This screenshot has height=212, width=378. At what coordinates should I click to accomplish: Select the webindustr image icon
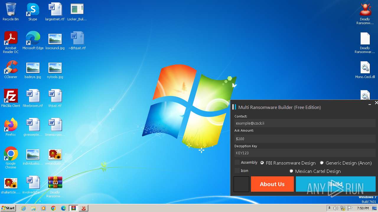(x=55, y=156)
